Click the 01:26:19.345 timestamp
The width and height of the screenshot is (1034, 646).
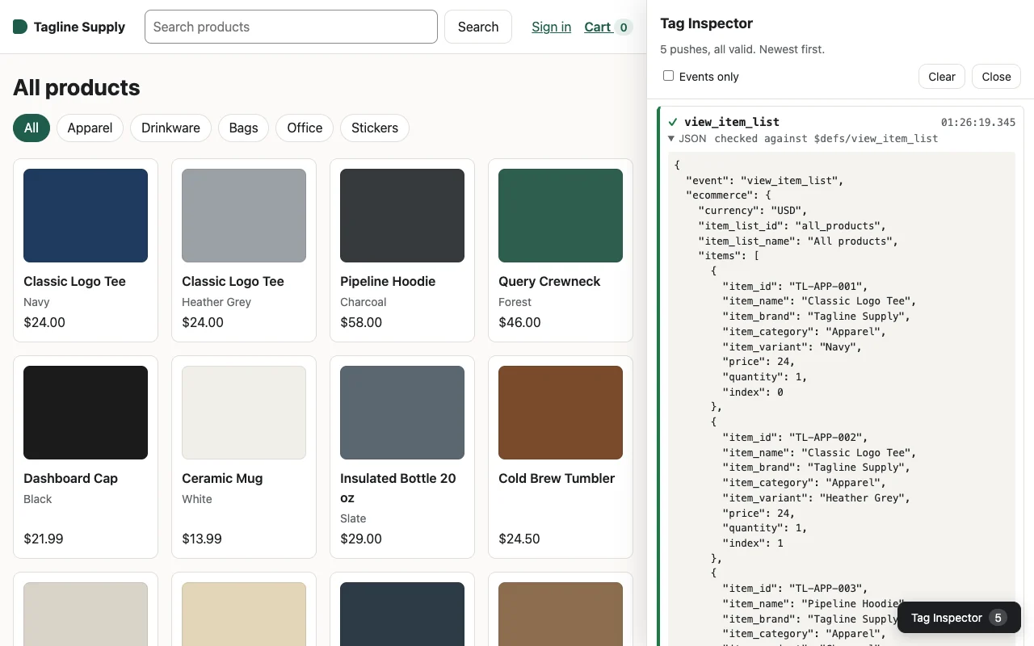978,123
